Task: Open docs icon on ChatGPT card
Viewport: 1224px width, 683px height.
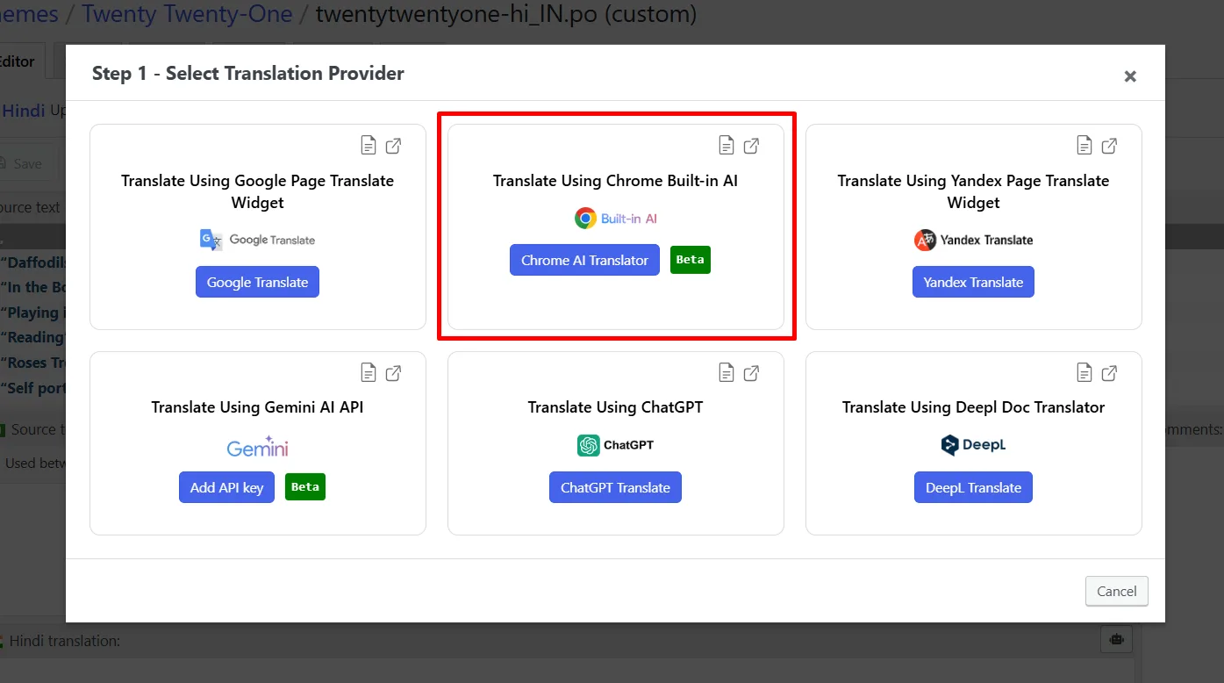Action: [x=727, y=373]
